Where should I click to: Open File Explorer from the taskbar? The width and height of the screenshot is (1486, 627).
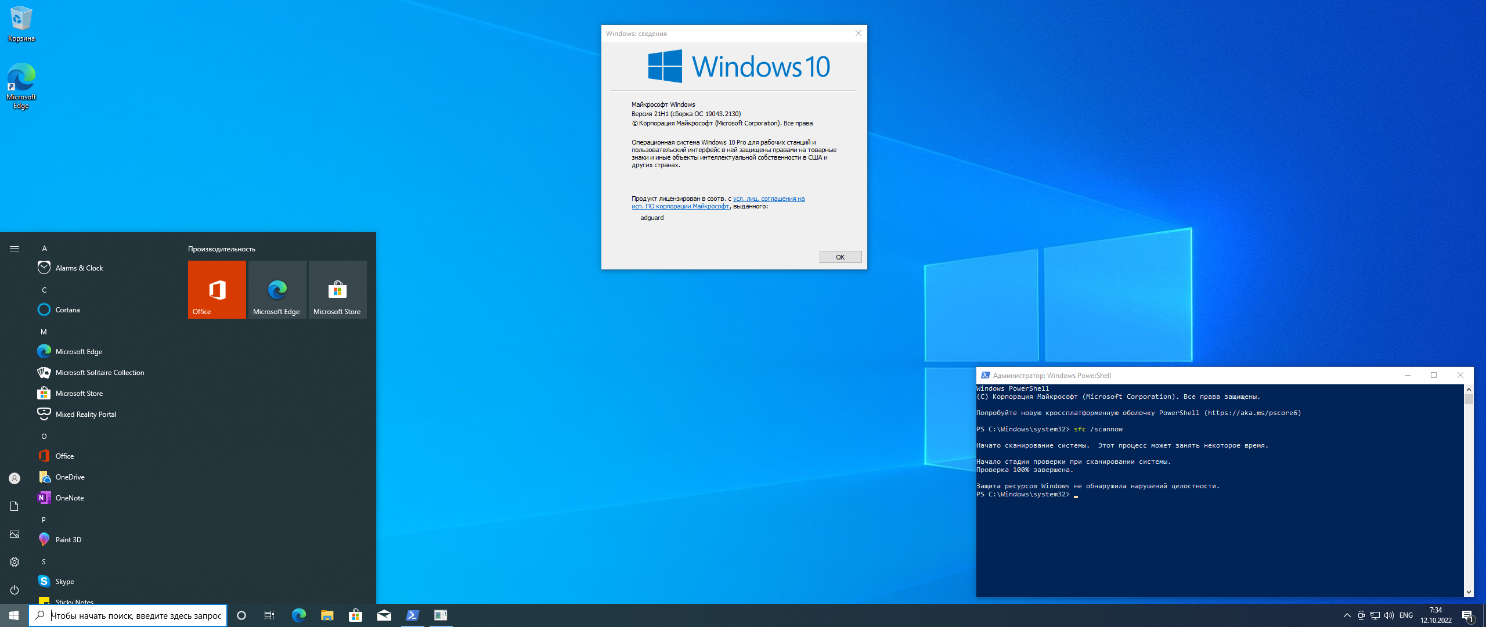pos(327,615)
